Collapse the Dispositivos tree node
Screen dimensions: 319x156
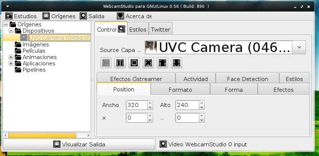click(x=11, y=31)
